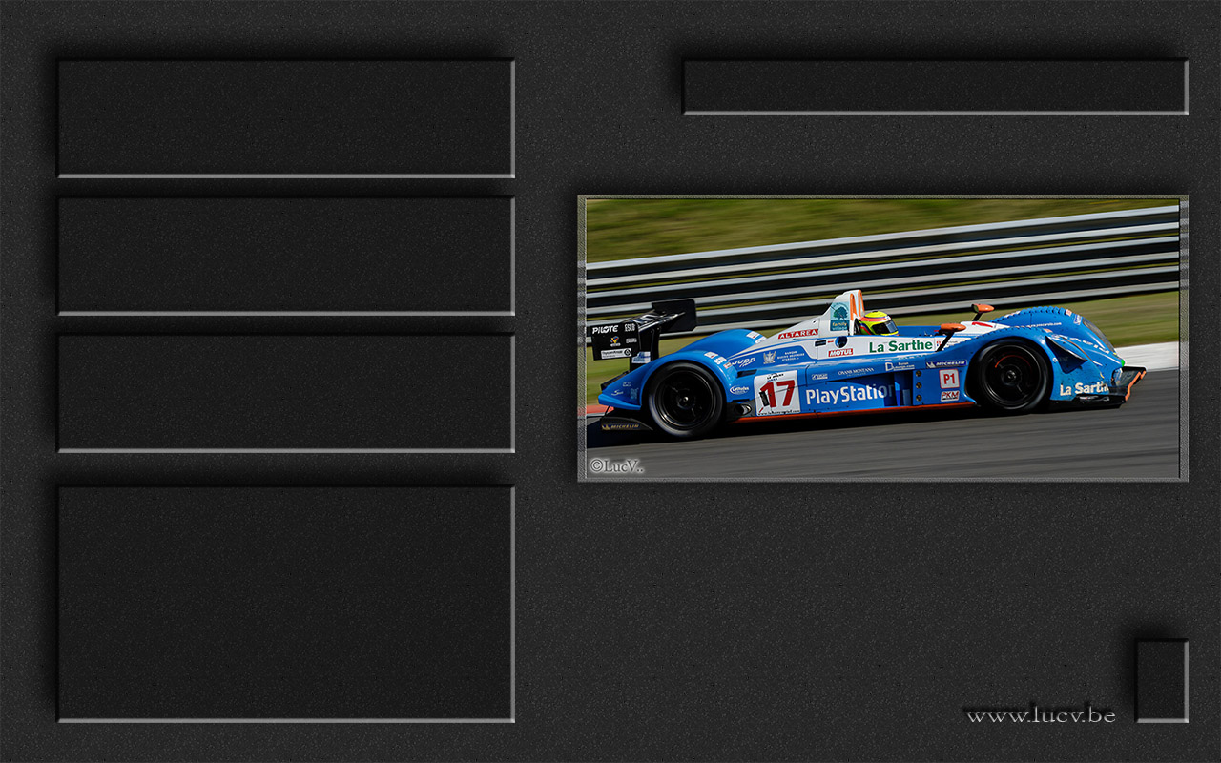1221x763 pixels.
Task: Click the blue race car photo
Action: [x=882, y=339]
